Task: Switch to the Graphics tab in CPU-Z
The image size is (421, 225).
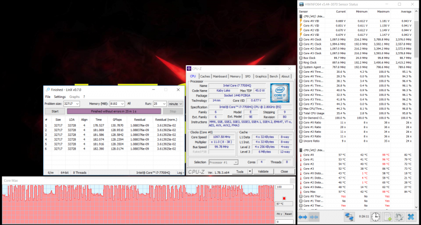Action: (260, 76)
